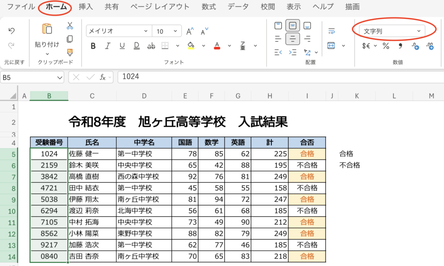Click the Copy icon in clipboard group
This screenshot has height=266, width=444.
point(69,39)
